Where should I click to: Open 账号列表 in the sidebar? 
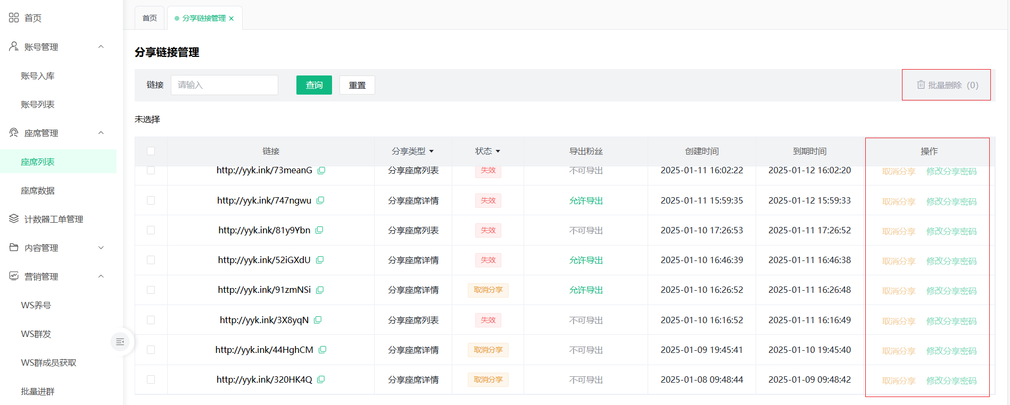[38, 105]
